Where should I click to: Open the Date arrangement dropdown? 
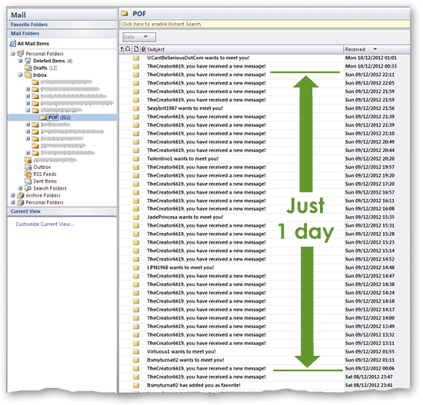click(x=139, y=37)
